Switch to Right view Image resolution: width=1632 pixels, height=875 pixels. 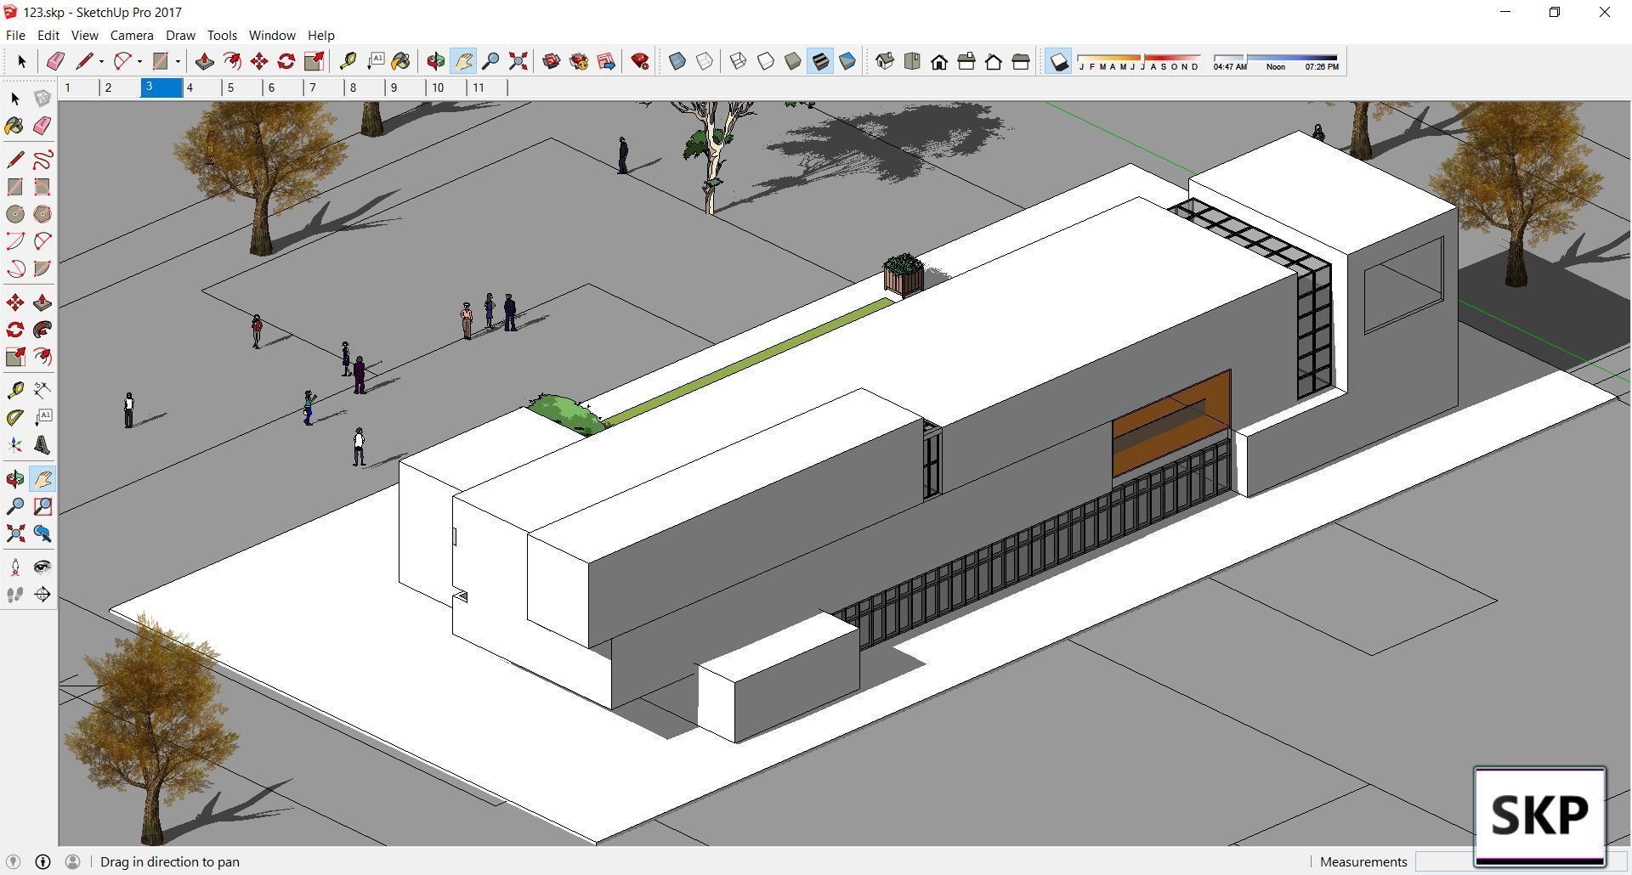tap(966, 61)
